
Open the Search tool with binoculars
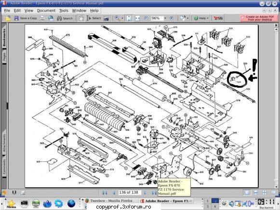(x=65, y=18)
